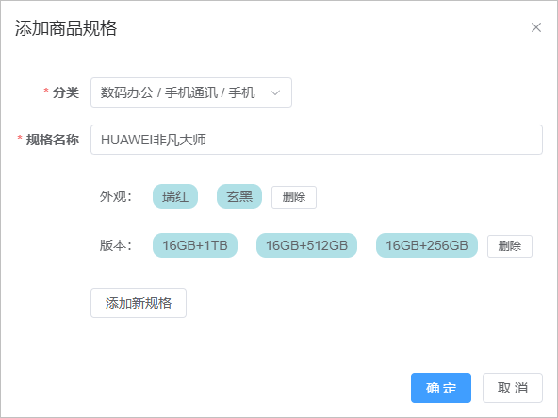Viewport: 558px width, 418px height.
Task: Choose the 16GB+512GB version tag
Action: [x=306, y=245]
